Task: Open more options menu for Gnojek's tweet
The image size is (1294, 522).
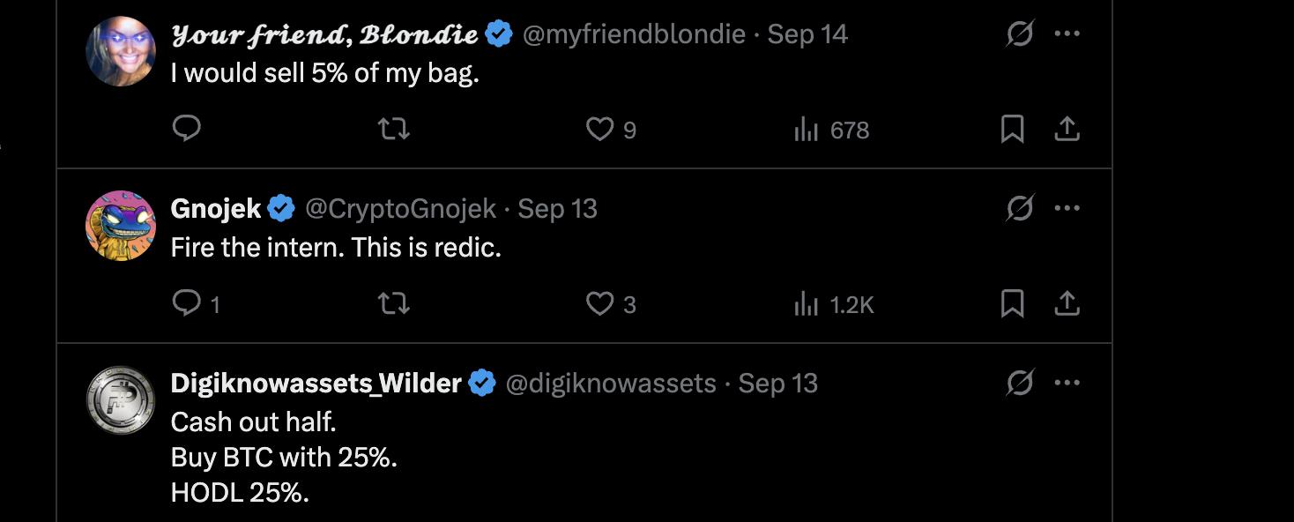Action: pyautogui.click(x=1067, y=208)
